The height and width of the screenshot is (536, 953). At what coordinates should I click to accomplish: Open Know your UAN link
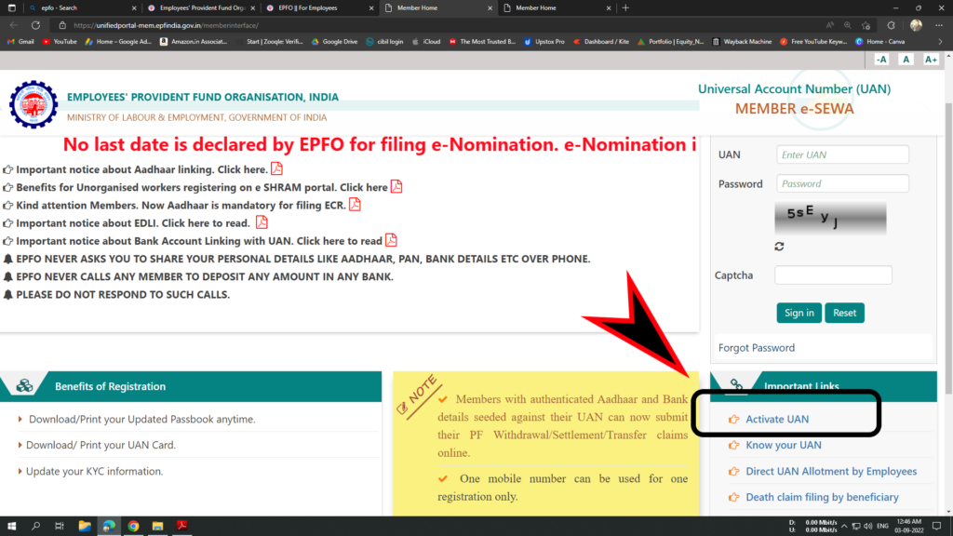click(783, 445)
